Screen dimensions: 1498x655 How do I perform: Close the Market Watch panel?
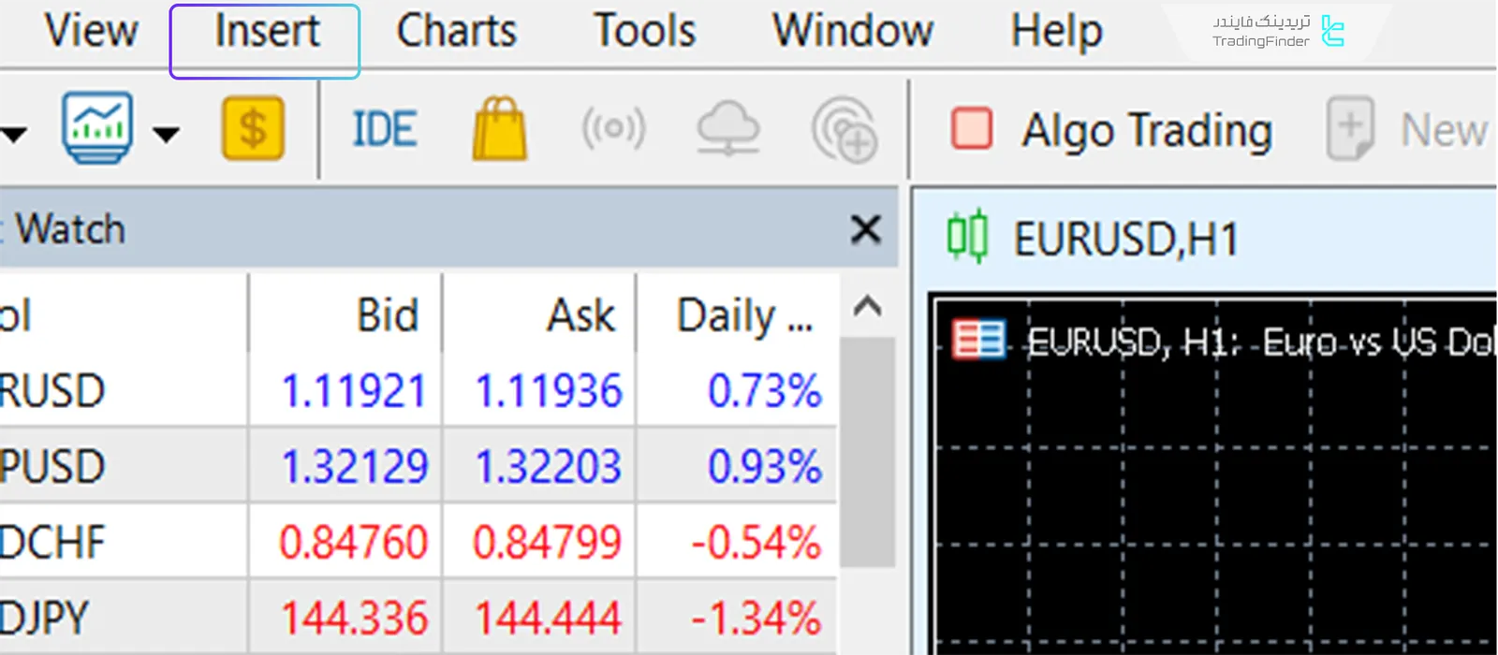[x=865, y=229]
